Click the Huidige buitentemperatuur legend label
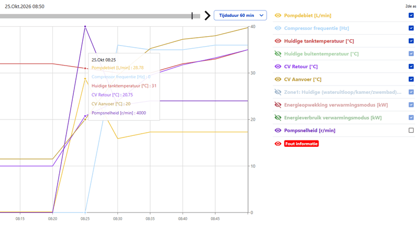This screenshot has width=419, height=225. (x=321, y=54)
